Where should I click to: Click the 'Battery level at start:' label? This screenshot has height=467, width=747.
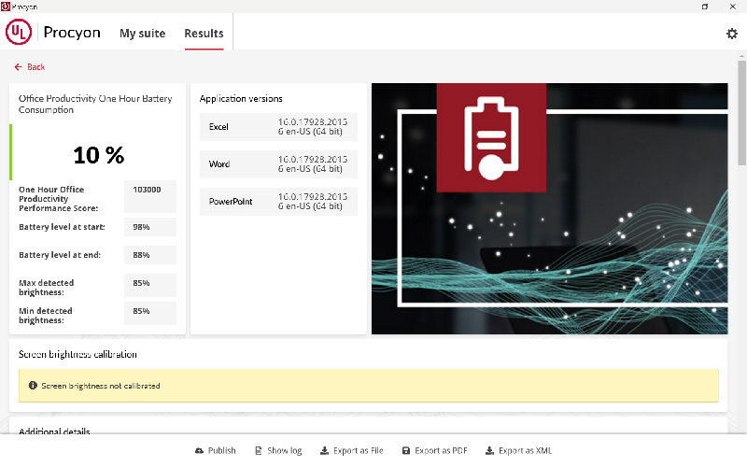point(62,227)
